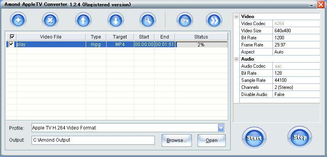Image resolution: width=327 pixels, height=157 pixels.
Task: Click the key registration icon
Action: coord(185,20)
